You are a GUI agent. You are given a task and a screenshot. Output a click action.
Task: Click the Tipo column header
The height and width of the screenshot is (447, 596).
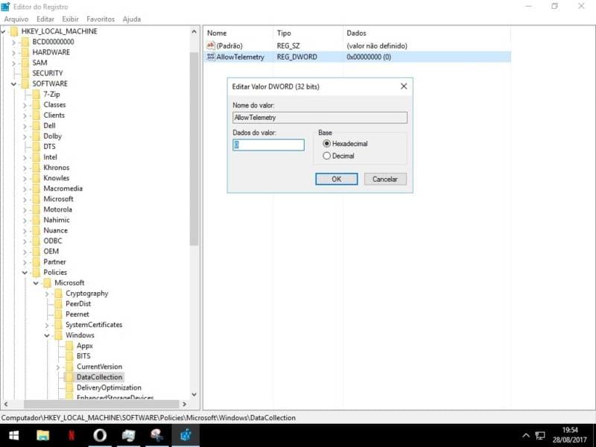click(308, 34)
